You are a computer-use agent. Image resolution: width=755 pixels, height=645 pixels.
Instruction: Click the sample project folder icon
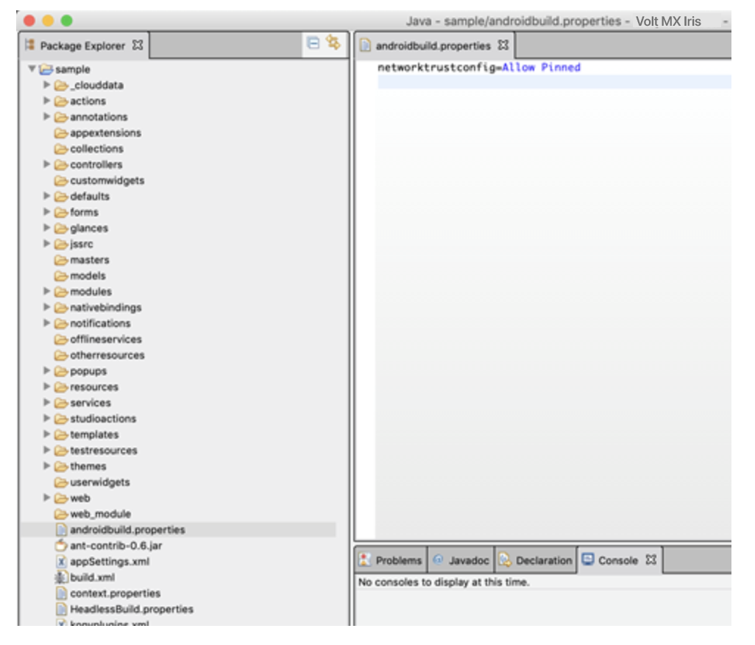click(46, 69)
